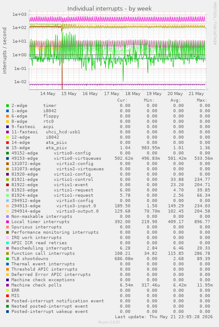Click the TLB shootdowns green swatch
The width and height of the screenshot is (219, 327).
point(7,259)
